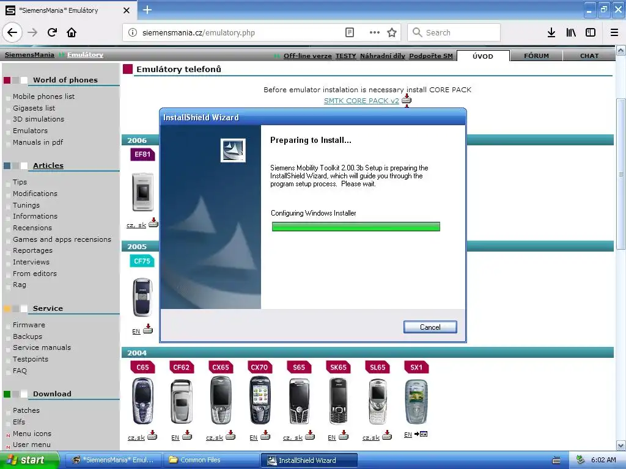This screenshot has height=469, width=626.
Task: Switch to the ÚVOD tab
Action: [483, 56]
